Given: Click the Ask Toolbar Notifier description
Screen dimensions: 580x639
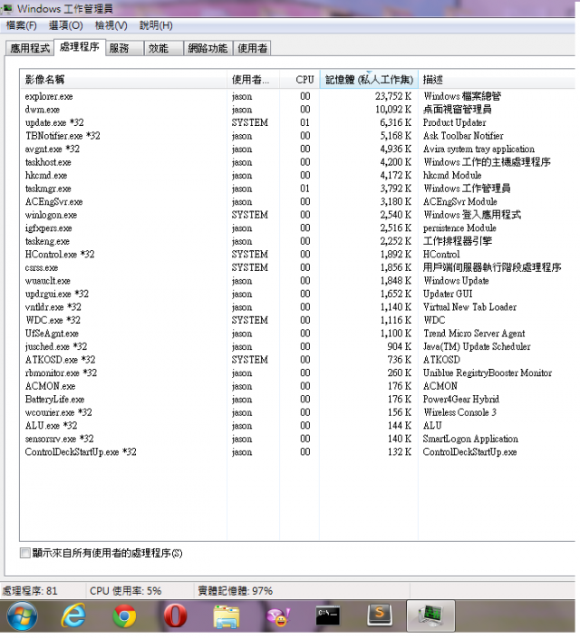Looking at the screenshot, I should (463, 136).
